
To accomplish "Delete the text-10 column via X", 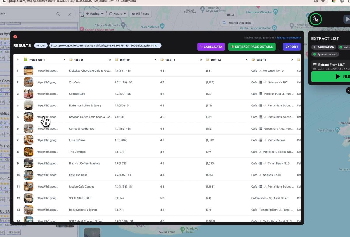I will click(x=155, y=60).
